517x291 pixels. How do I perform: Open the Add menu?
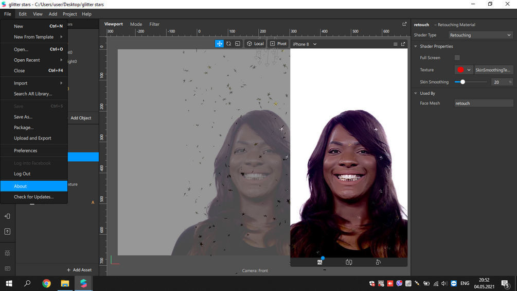tap(53, 14)
